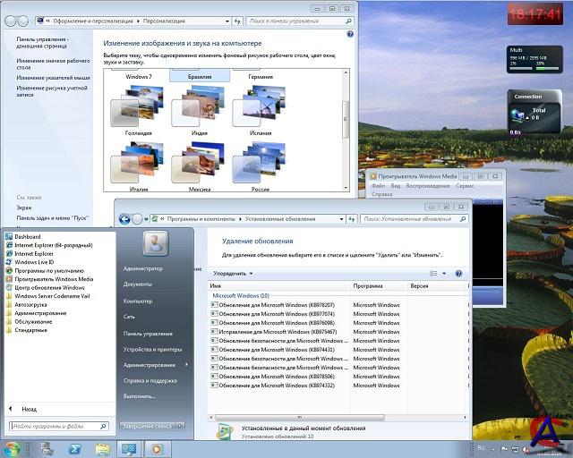Click Программы и компоненты breadcrumb
This screenshot has height=458, width=573.
click(x=201, y=219)
